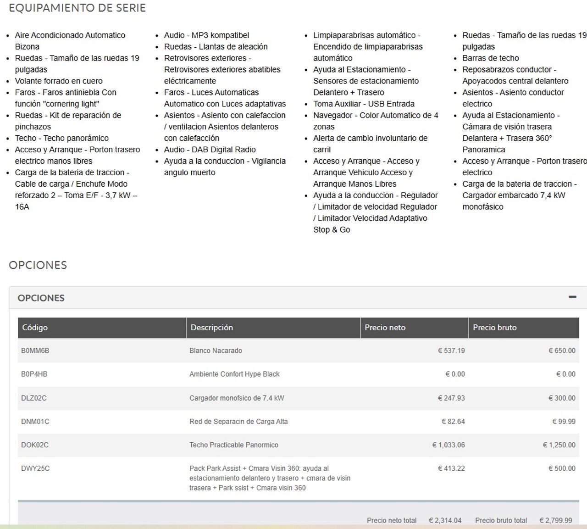
Task: Click gross price € 500.00
Action: pyautogui.click(x=562, y=468)
